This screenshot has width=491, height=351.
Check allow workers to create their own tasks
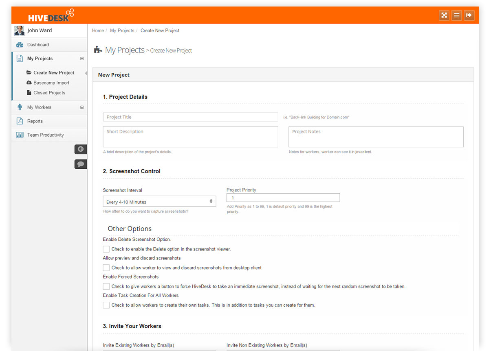106,305
